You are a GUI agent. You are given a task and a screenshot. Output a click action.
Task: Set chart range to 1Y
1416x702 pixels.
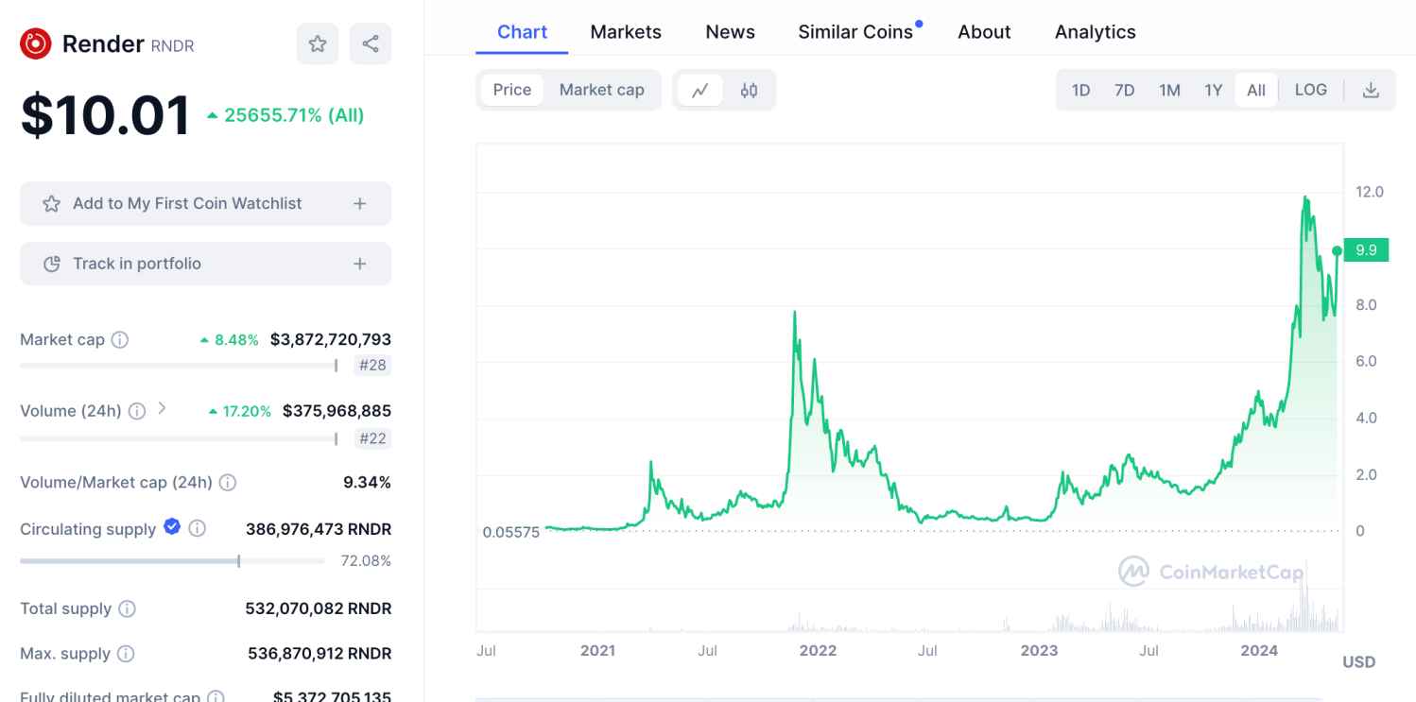[1214, 91]
